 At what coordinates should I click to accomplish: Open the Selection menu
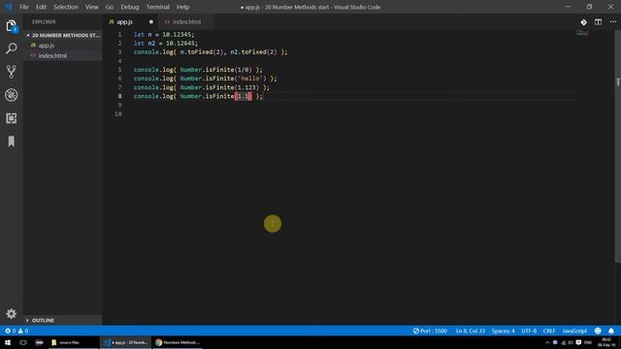coord(66,7)
